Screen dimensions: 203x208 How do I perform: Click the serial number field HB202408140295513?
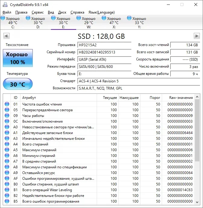point(104,52)
